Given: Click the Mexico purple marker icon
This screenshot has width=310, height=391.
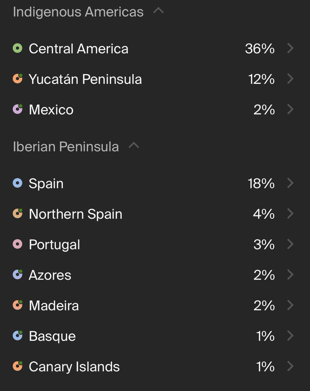Looking at the screenshot, I should [x=18, y=109].
